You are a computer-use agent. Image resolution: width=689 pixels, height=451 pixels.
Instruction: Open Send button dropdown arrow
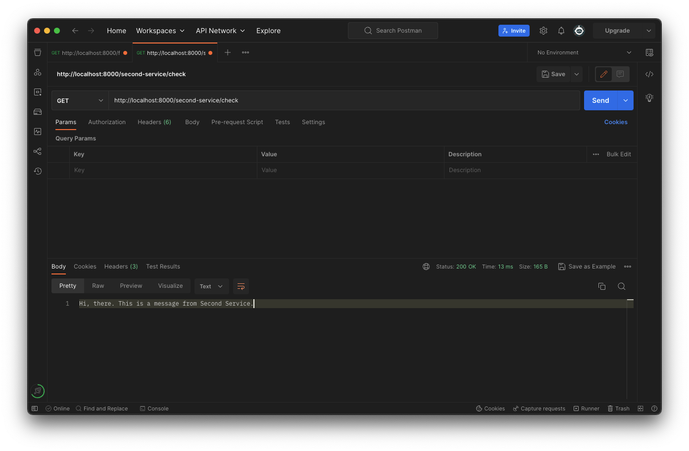click(x=626, y=100)
